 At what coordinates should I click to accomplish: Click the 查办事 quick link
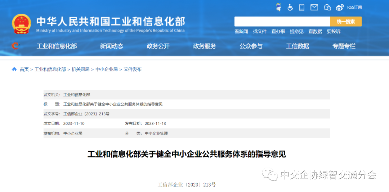coord(278,32)
